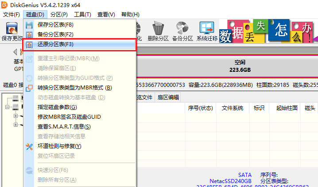Open the 查看(V) menu

tap(106, 15)
